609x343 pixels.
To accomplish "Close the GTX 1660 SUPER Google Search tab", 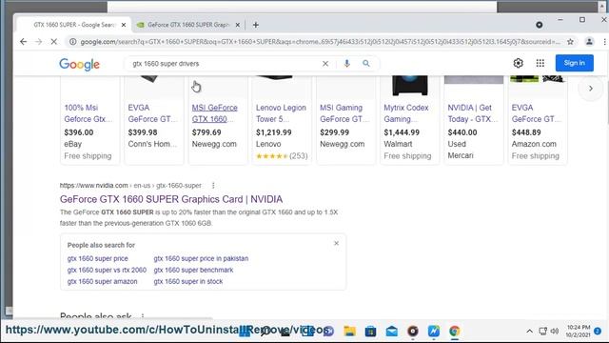I will click(x=124, y=25).
